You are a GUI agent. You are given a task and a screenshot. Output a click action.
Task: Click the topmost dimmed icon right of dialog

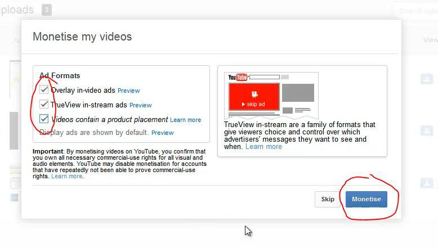(x=427, y=79)
